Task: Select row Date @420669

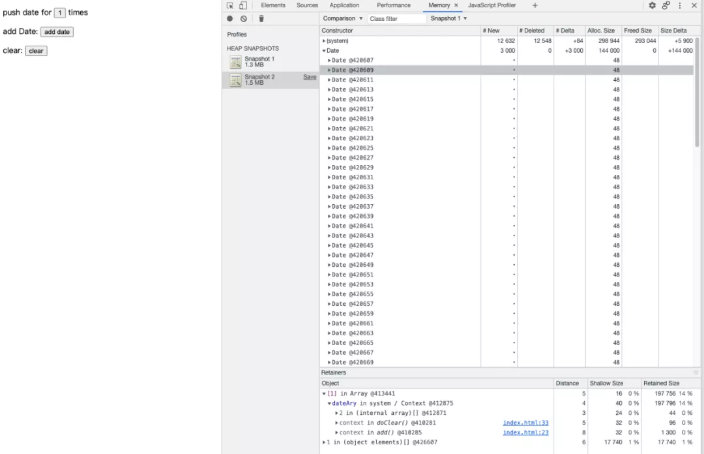Action: pyautogui.click(x=506, y=362)
